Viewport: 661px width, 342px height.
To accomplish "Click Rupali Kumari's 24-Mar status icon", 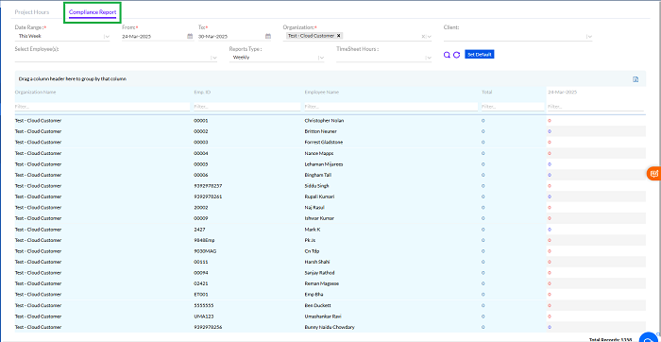I will [550, 197].
